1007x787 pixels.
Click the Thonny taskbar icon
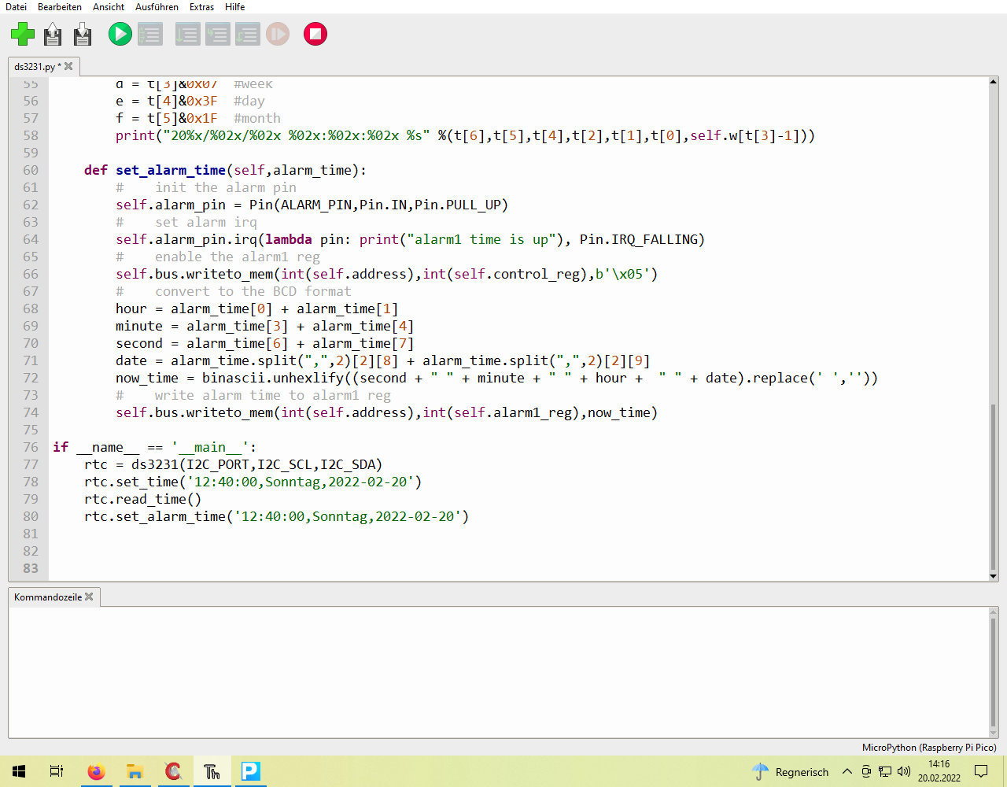click(x=212, y=771)
